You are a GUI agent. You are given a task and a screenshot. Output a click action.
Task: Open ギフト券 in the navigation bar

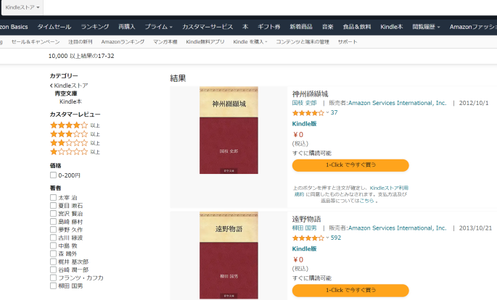tap(268, 27)
